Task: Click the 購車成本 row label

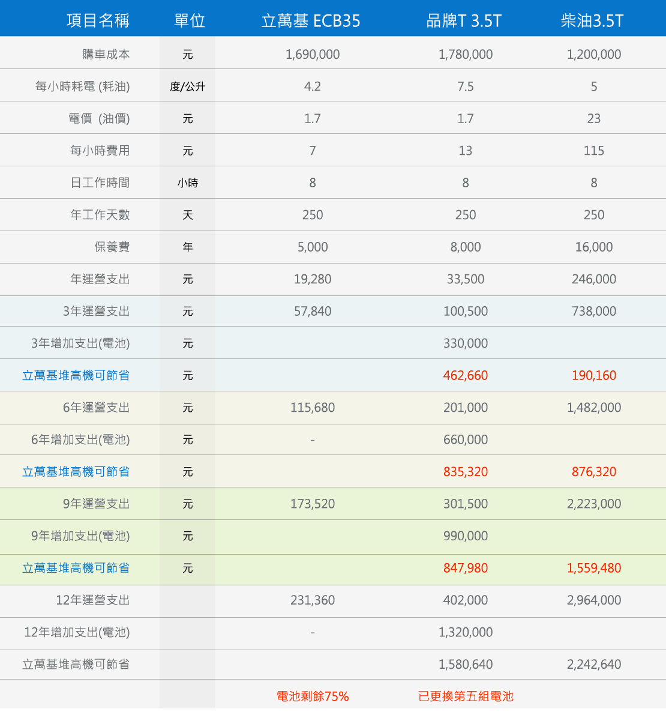Action: (x=106, y=54)
